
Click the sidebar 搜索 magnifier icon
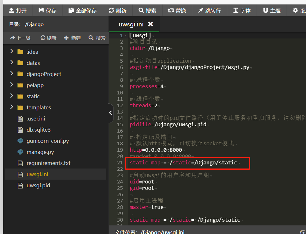(x=91, y=38)
